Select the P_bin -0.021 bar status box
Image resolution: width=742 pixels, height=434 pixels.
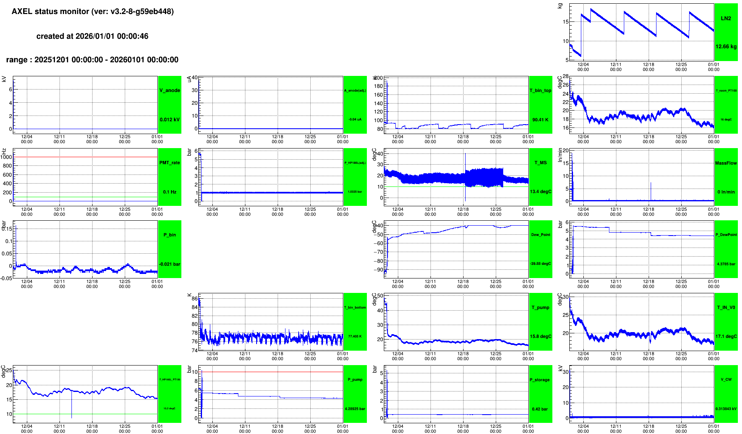(169, 249)
